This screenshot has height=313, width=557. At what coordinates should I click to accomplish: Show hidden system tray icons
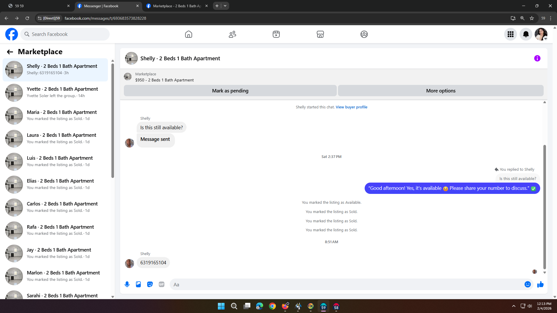[513, 306]
